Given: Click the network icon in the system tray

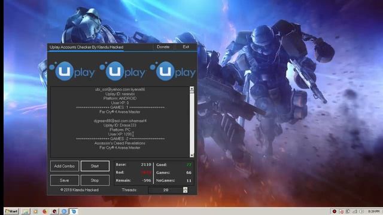Looking at the screenshot, I should tap(355, 211).
